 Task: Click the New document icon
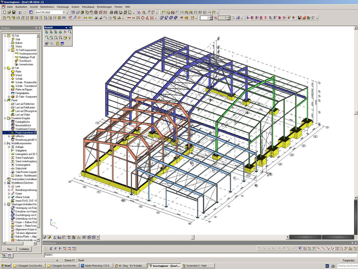(4, 12)
